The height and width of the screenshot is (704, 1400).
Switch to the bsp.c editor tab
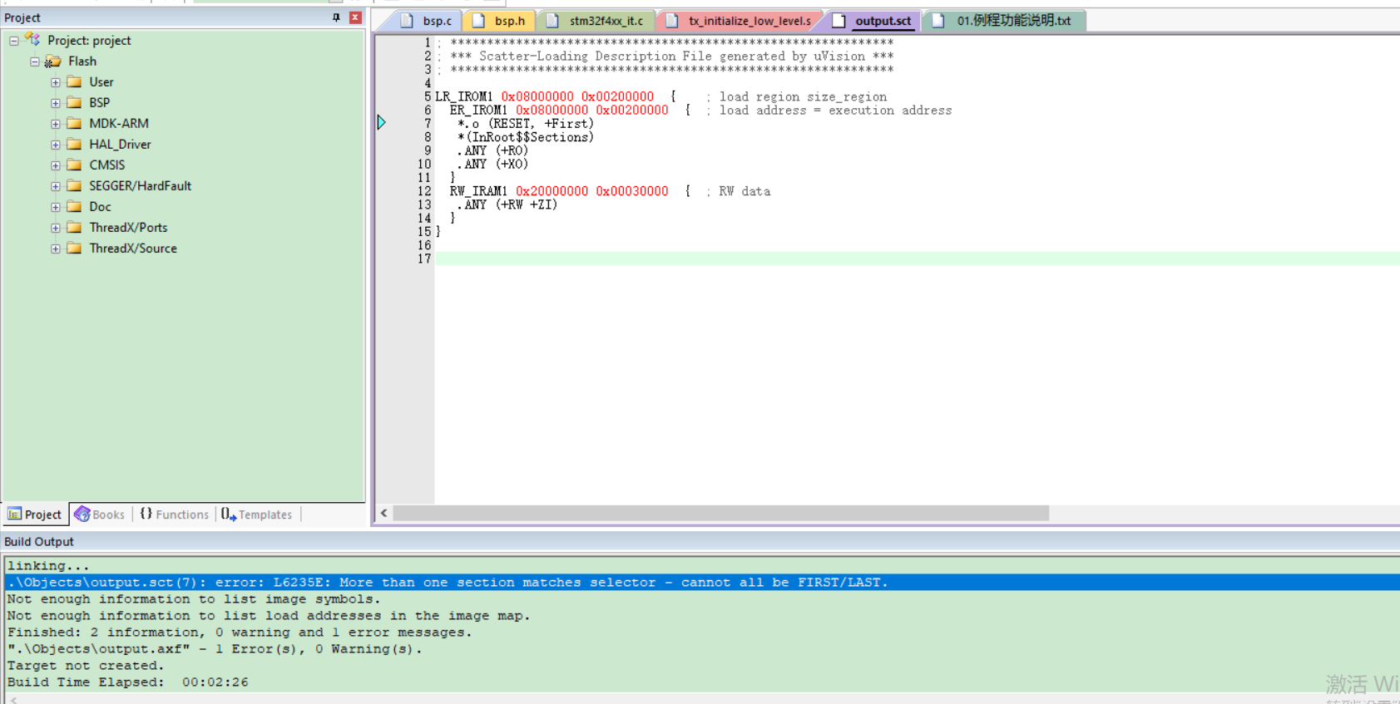pyautogui.click(x=427, y=21)
